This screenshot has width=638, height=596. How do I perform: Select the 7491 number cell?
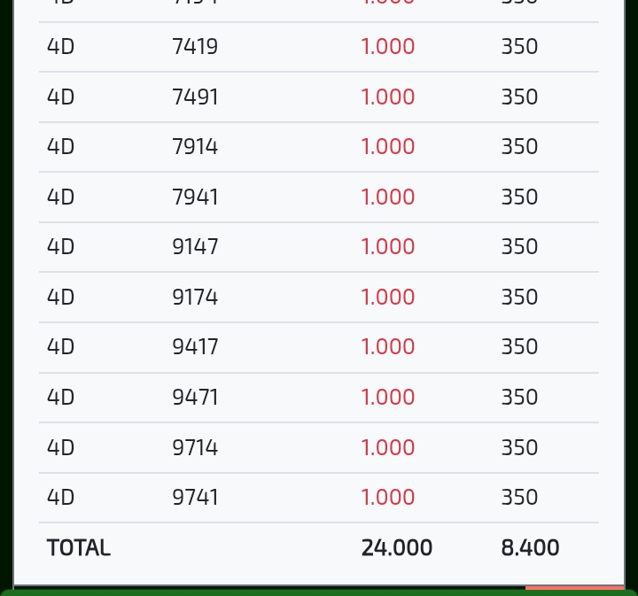(x=195, y=97)
